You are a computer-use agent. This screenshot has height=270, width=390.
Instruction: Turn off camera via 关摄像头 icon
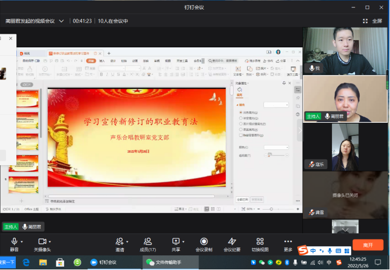pos(42,242)
